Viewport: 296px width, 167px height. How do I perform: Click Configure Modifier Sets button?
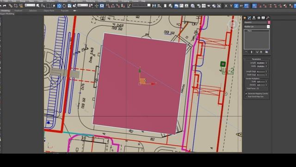(x=266, y=52)
